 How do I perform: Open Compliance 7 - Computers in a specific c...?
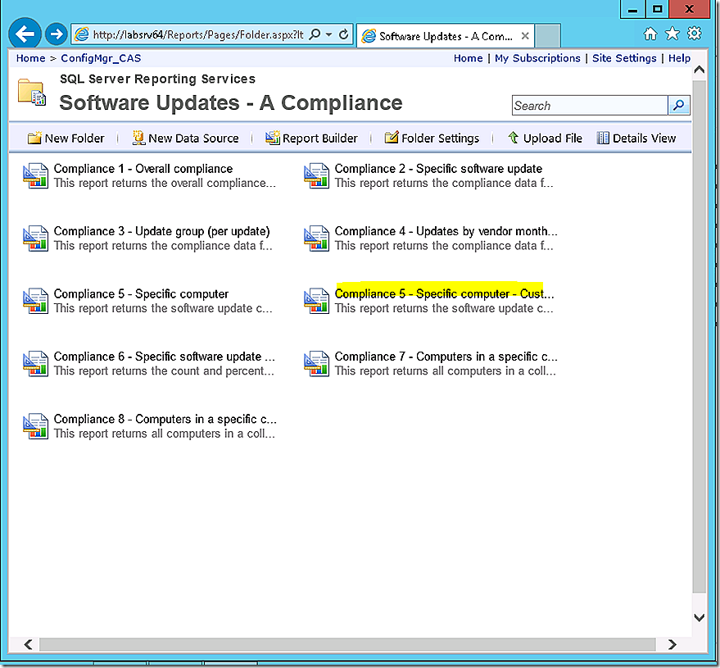click(x=446, y=357)
